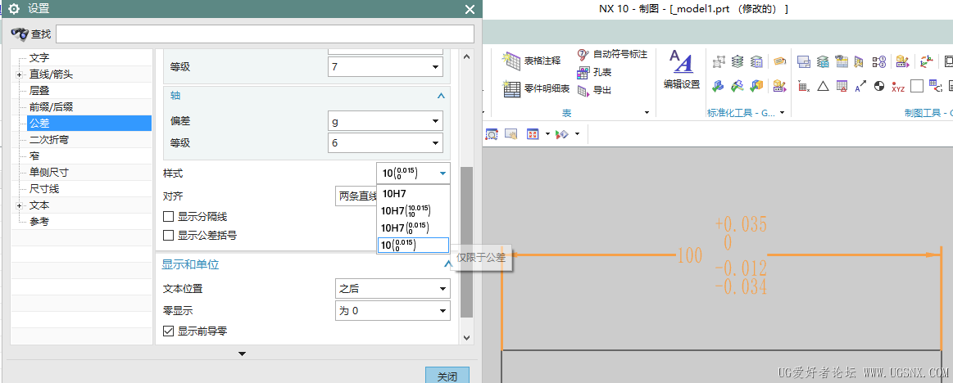The height and width of the screenshot is (383, 953).
Task: Select 二次折弯 in the settings tree
Action: (49, 140)
